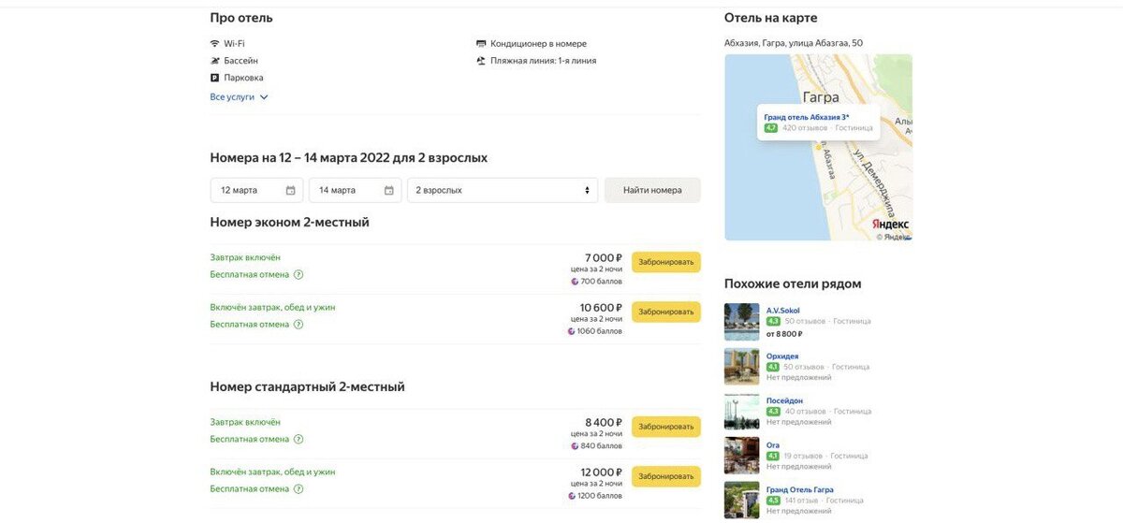Click the bonus points icon near 1060 баллов
Viewport: 1123px width, 523px height.
tap(572, 331)
